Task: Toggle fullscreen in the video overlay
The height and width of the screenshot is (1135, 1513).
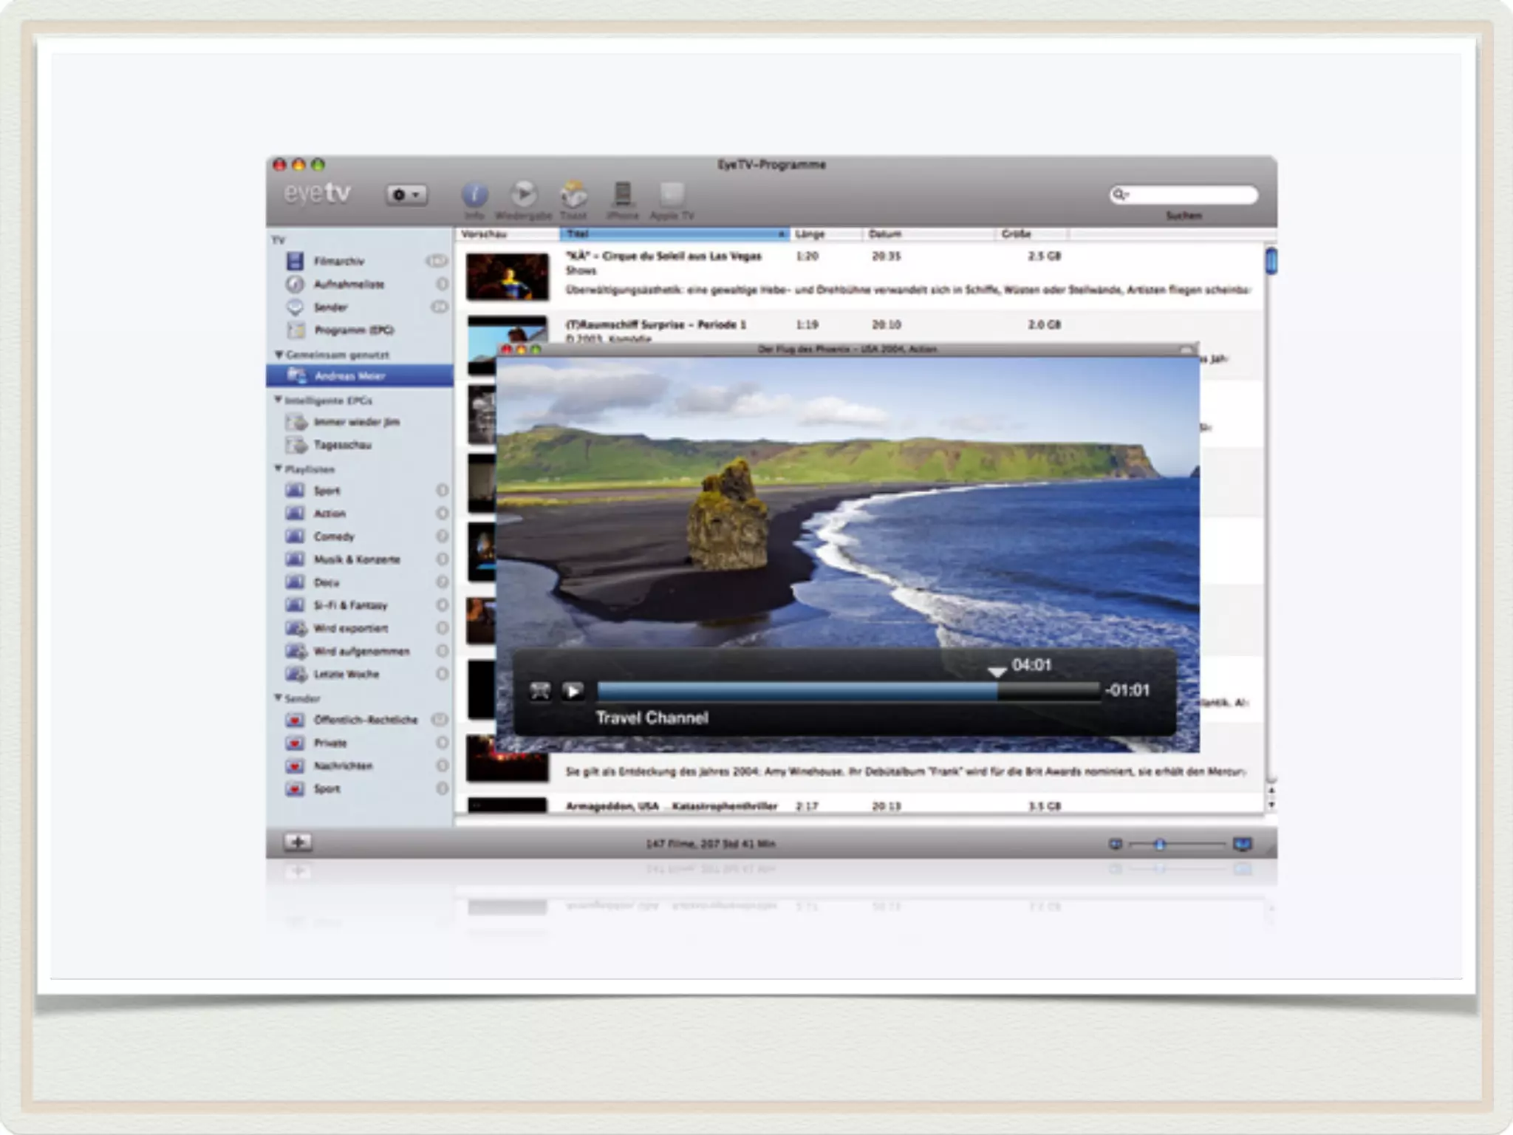Action: pos(540,692)
